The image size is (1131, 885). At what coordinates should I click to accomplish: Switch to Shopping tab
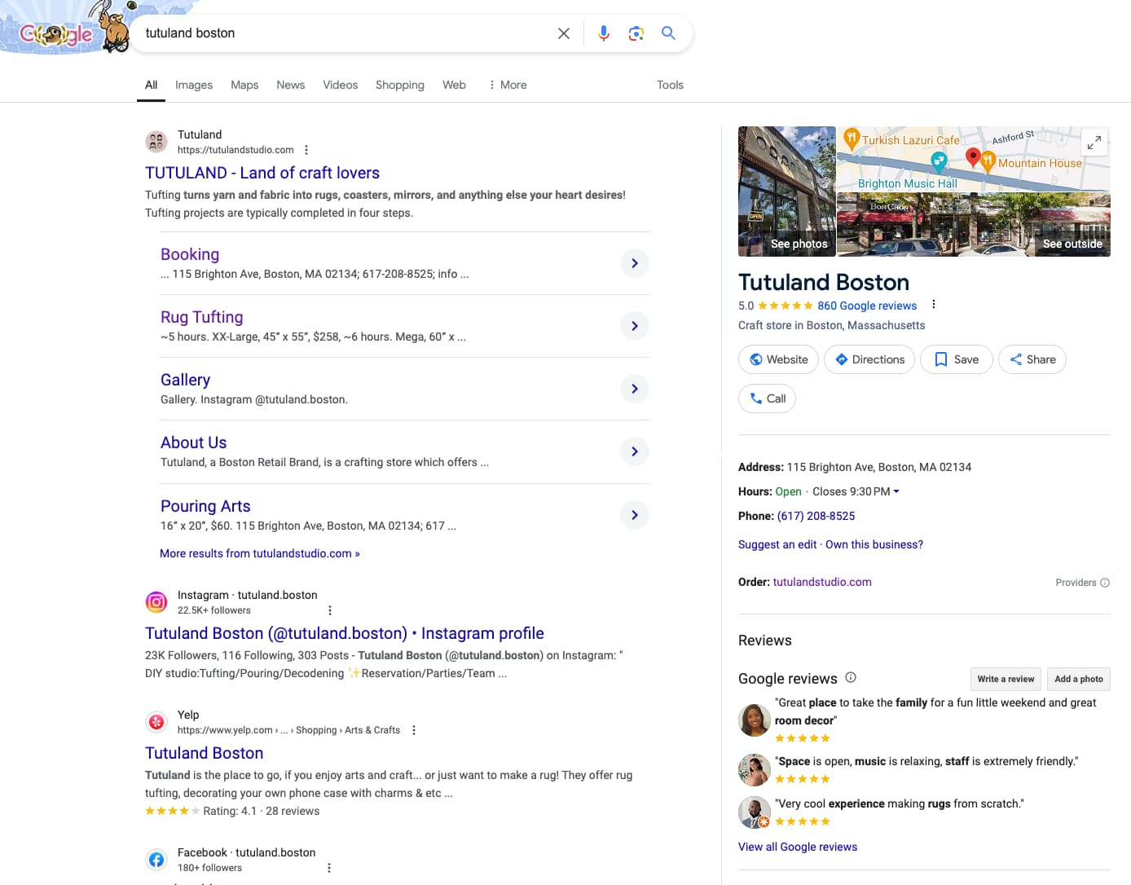click(399, 85)
